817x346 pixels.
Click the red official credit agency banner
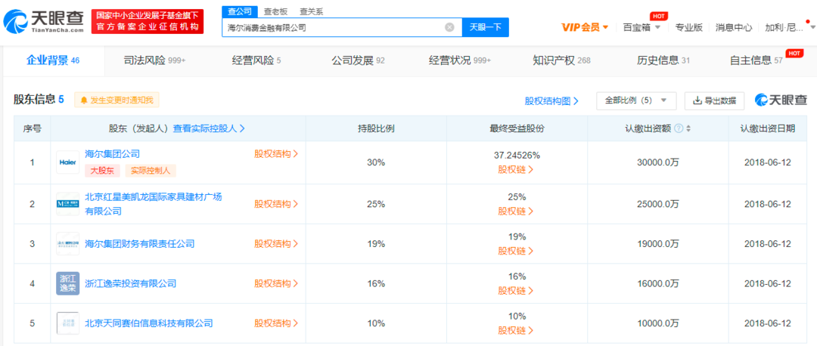(x=148, y=22)
